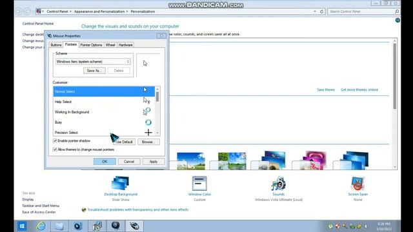Image resolution: width=413 pixels, height=232 pixels.
Task: Switch to the Hardware tab
Action: (x=125, y=45)
